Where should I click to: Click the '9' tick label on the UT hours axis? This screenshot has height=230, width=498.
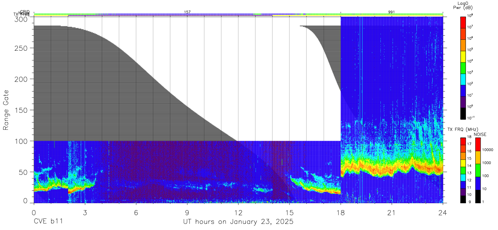point(187,213)
